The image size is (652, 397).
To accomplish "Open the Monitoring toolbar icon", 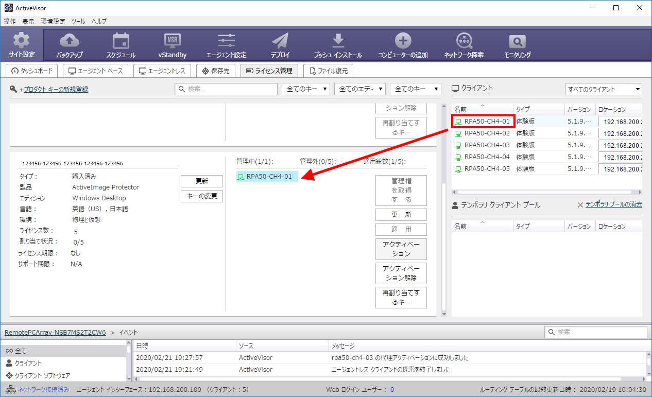I will coord(517,41).
